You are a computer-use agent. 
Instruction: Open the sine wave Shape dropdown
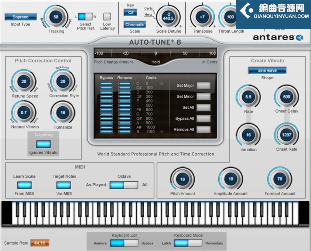(267, 70)
